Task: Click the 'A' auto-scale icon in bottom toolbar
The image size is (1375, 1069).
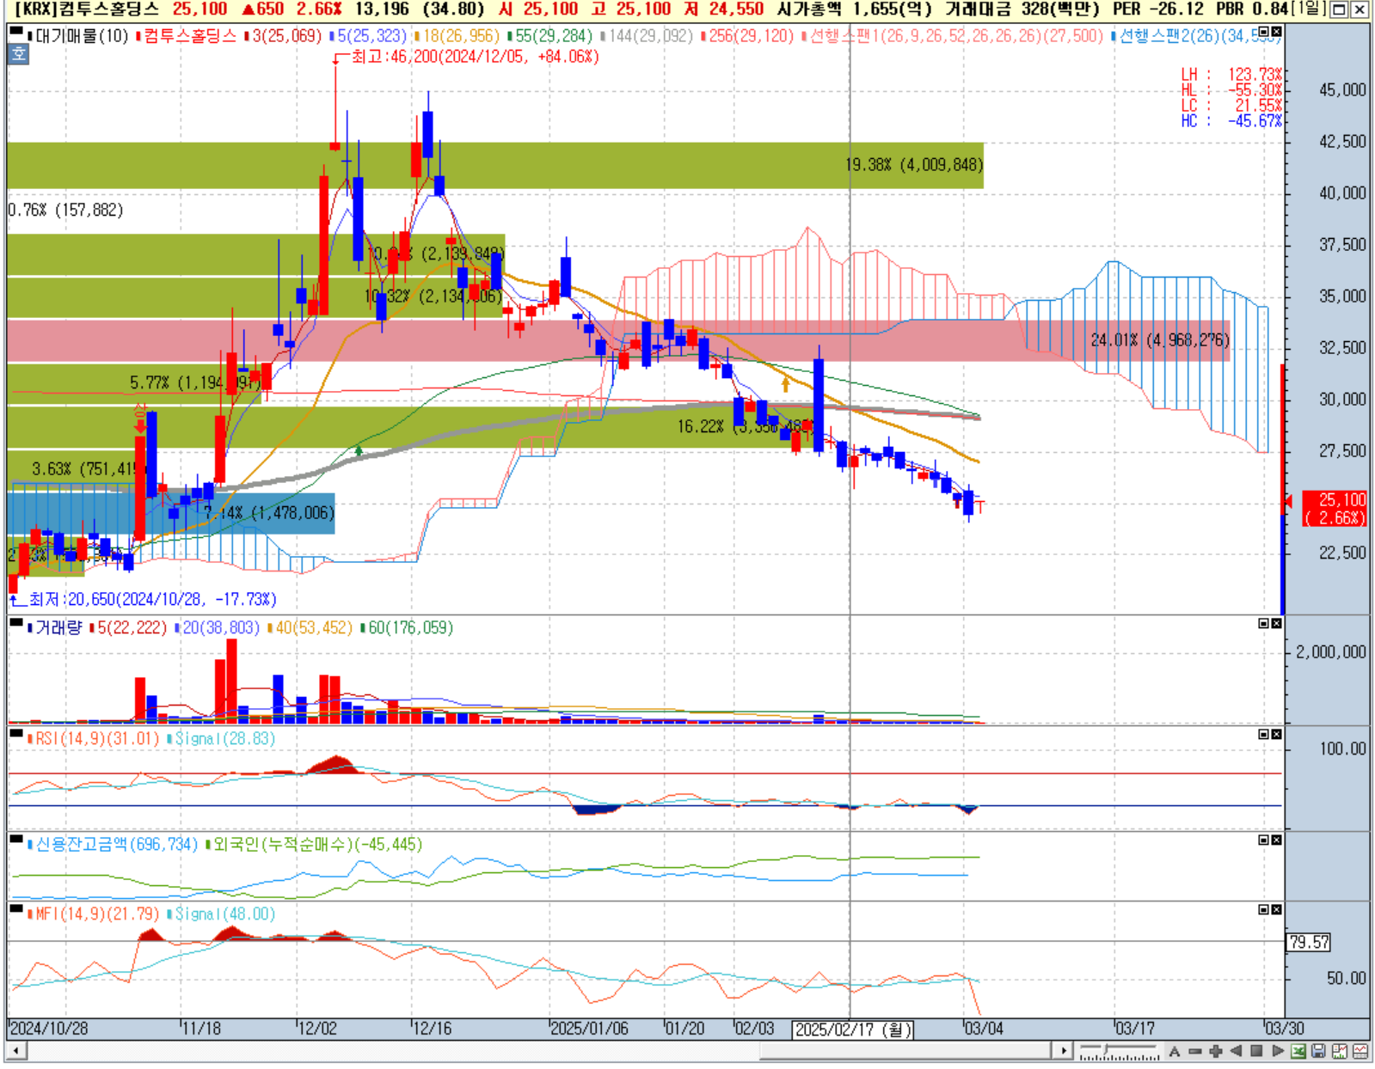Action: coord(1174,1051)
